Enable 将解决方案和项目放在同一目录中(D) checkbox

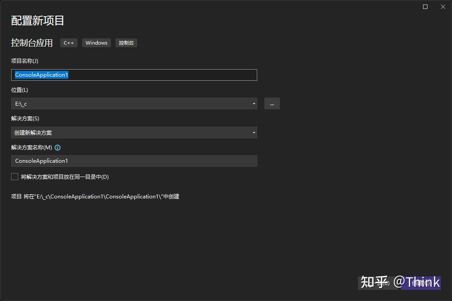[15, 177]
